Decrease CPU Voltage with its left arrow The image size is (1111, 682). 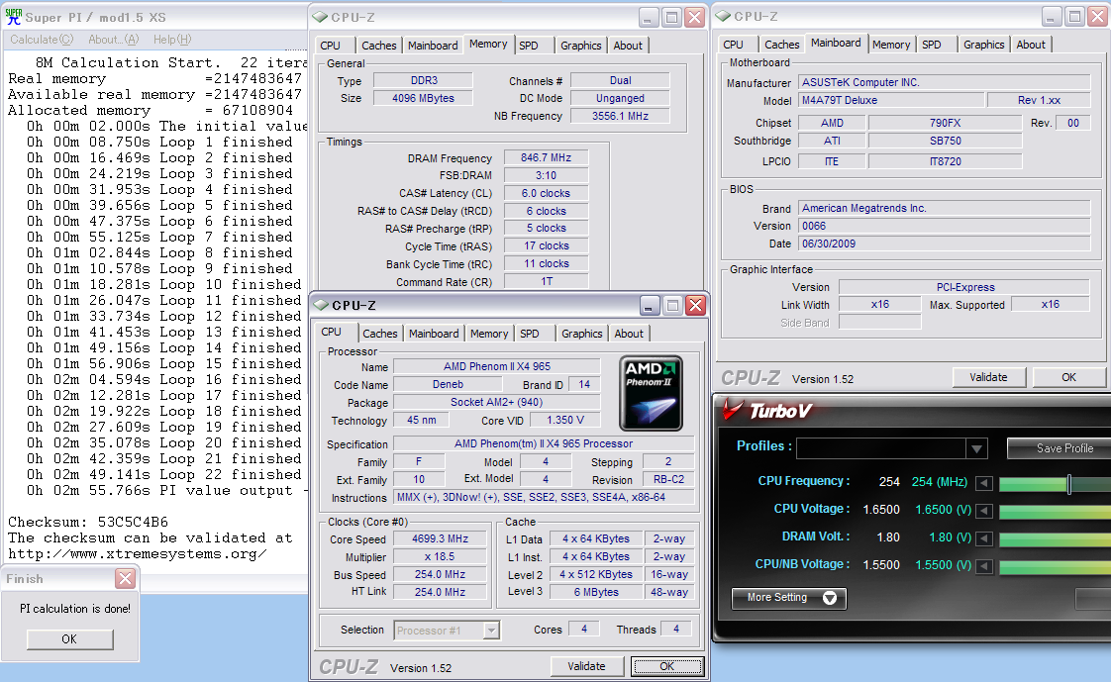[x=983, y=511]
